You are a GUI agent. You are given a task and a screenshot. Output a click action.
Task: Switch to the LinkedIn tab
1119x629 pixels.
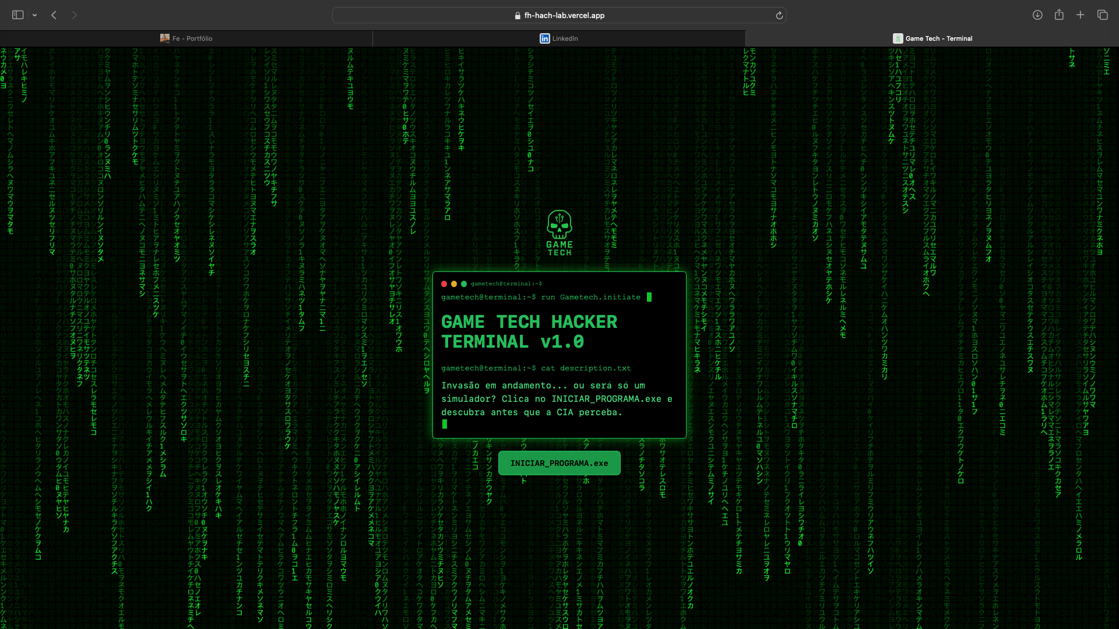[x=559, y=38]
